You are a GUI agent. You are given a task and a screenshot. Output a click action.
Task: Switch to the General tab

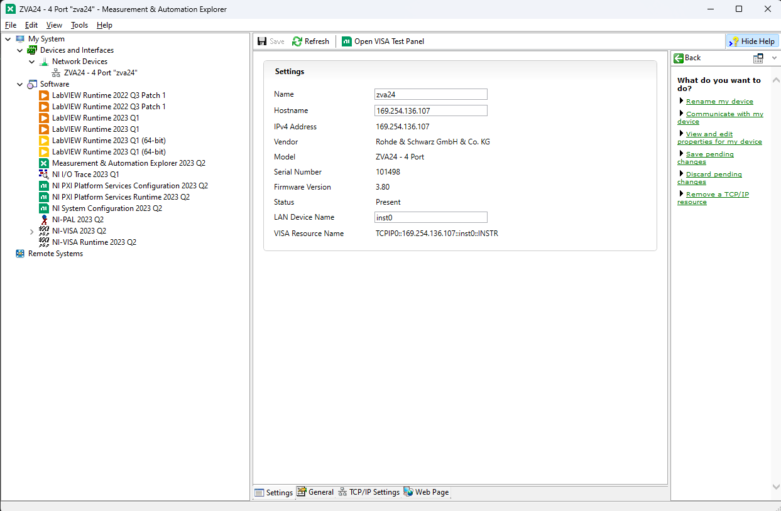tap(315, 492)
